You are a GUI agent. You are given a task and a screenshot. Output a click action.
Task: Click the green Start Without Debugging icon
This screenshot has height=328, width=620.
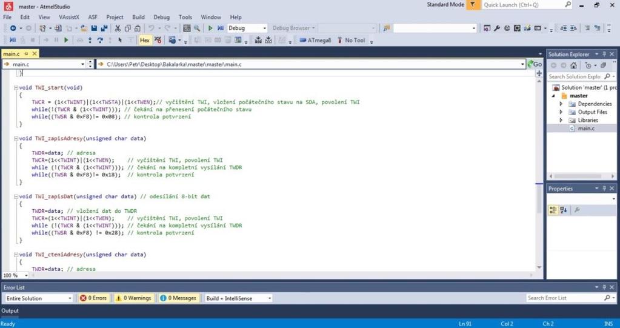(x=210, y=28)
